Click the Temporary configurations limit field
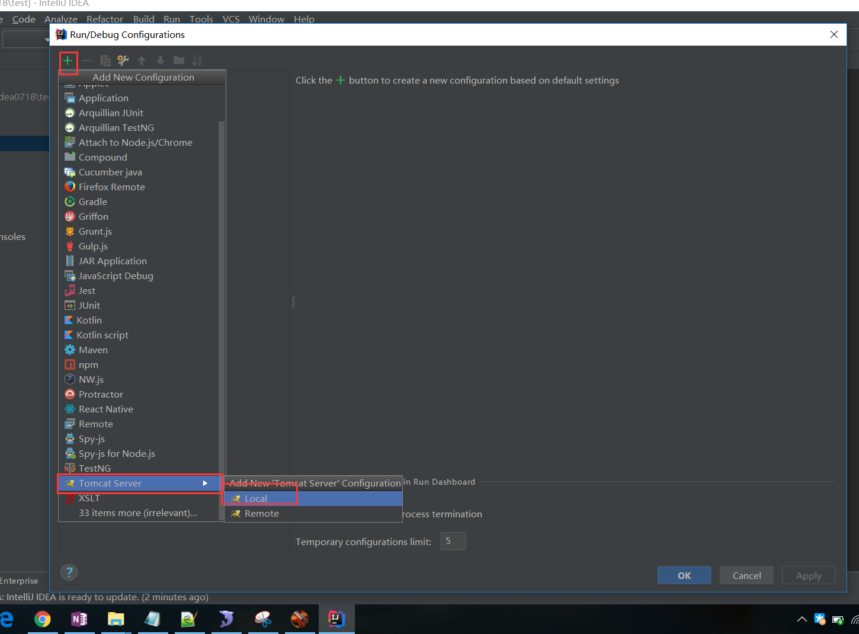The width and height of the screenshot is (859, 634). click(x=453, y=541)
